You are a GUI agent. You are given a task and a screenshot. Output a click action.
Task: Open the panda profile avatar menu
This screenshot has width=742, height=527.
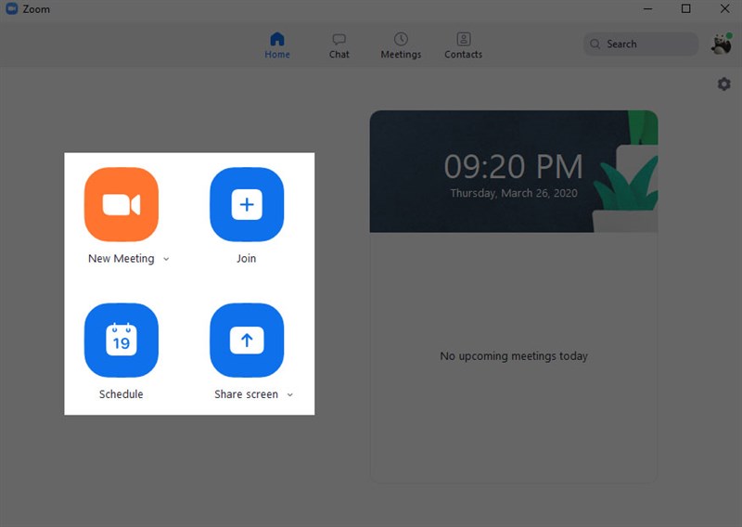click(x=722, y=44)
